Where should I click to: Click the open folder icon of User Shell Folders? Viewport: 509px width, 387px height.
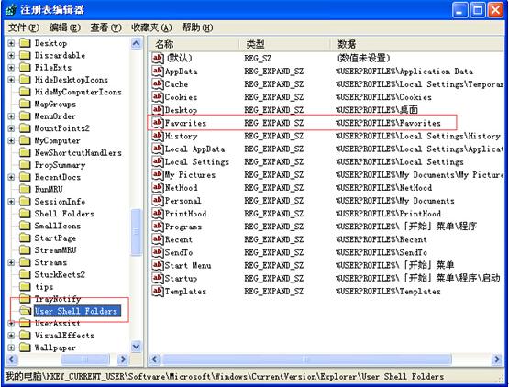point(25,311)
